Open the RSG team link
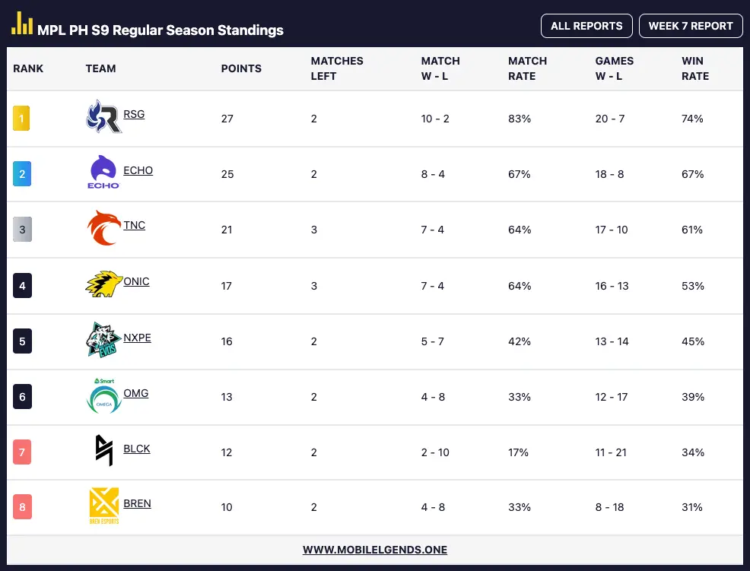 pos(134,114)
